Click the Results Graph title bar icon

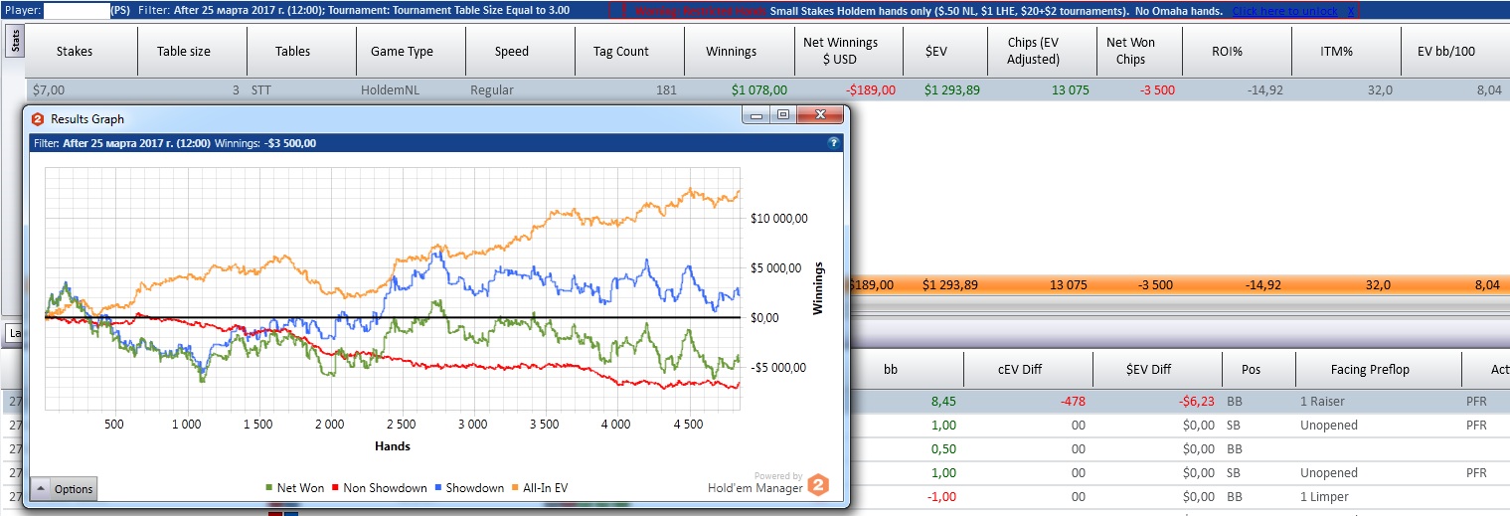38,118
